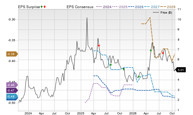The image size is (193, 115).
Task: Click the 2027 consensus legend entry
Action: (x=152, y=7)
